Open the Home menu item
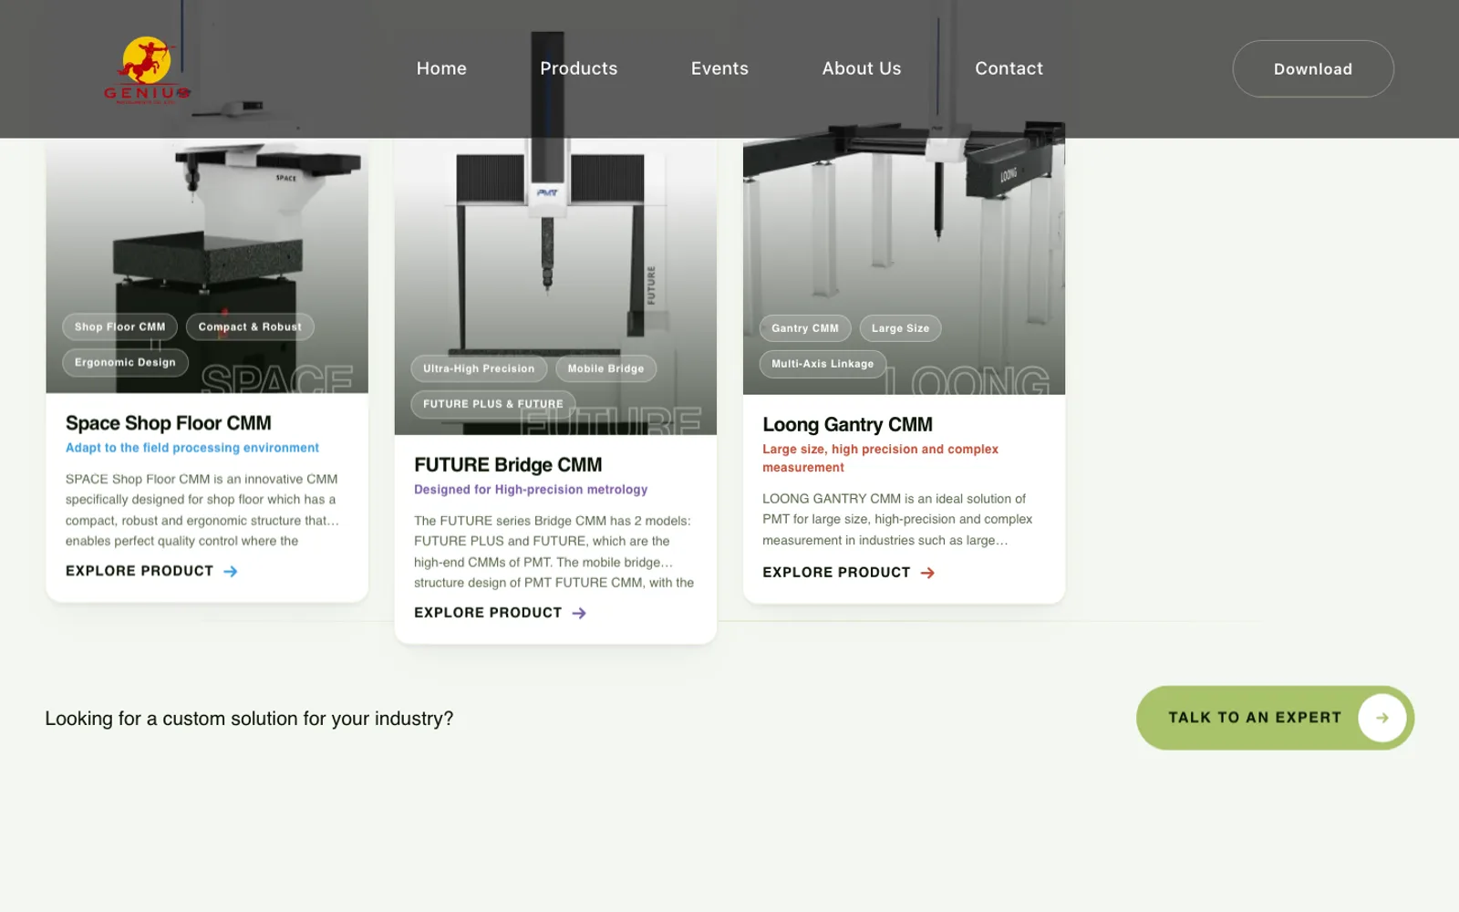Viewport: 1459px width, 912px height. point(441,68)
